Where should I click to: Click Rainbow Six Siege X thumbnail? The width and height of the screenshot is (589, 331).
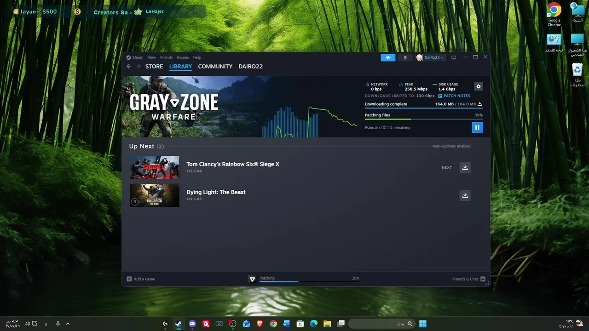point(154,167)
